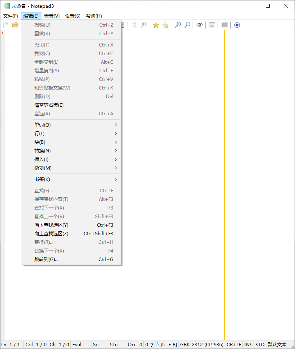Click disabled 删除(D) entry
The width and height of the screenshot is (295, 349).
[71, 97]
